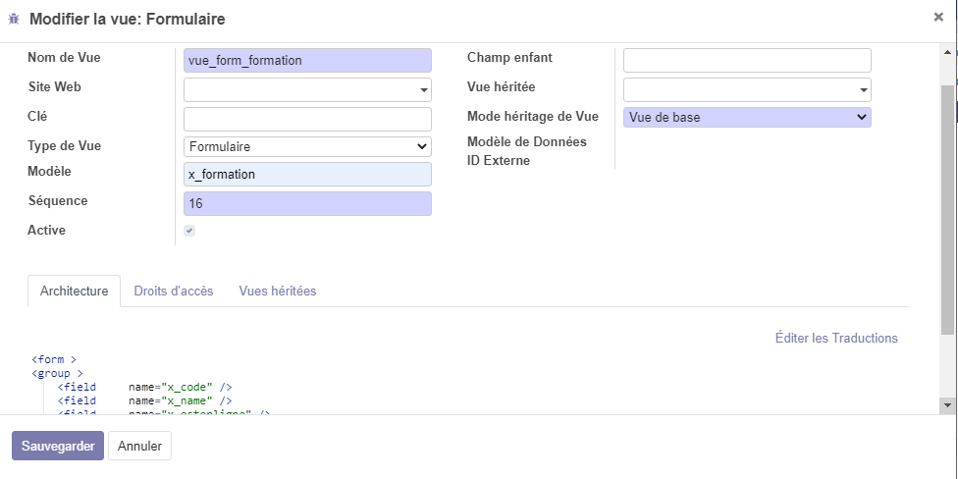958x479 pixels.
Task: Toggle the Active checkbox
Action: (x=189, y=231)
